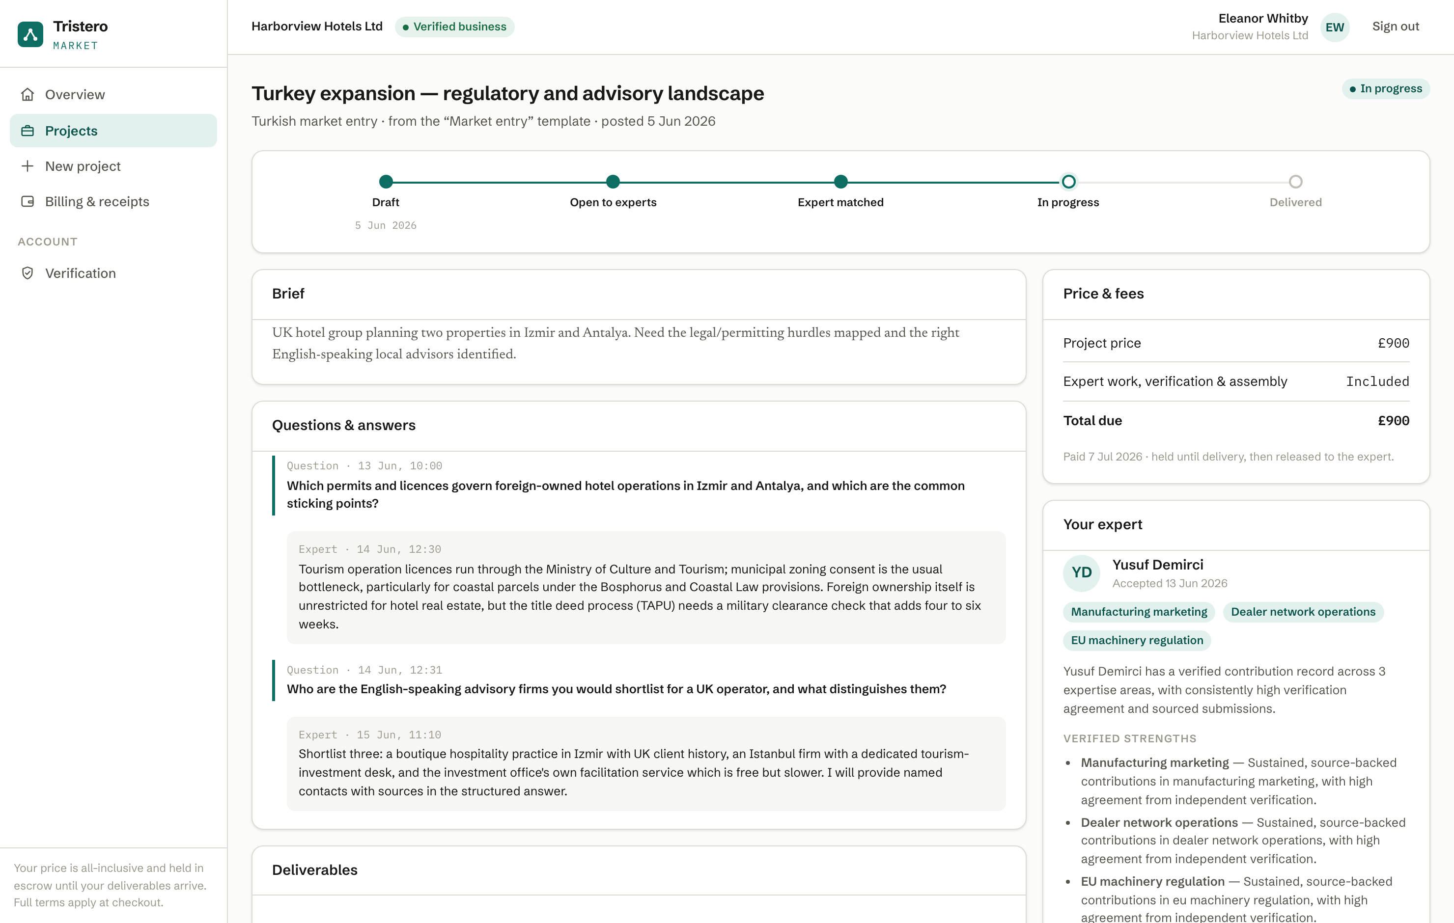The height and width of the screenshot is (923, 1454).
Task: Click the Billing & receipts wallet icon
Action: pyautogui.click(x=28, y=202)
